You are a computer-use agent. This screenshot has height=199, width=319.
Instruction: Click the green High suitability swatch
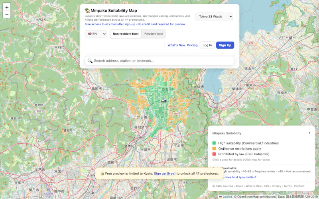(214, 143)
